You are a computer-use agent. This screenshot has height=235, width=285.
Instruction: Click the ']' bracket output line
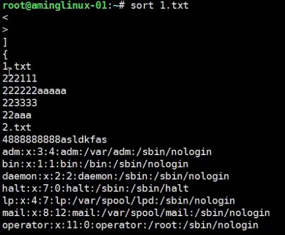[5, 42]
